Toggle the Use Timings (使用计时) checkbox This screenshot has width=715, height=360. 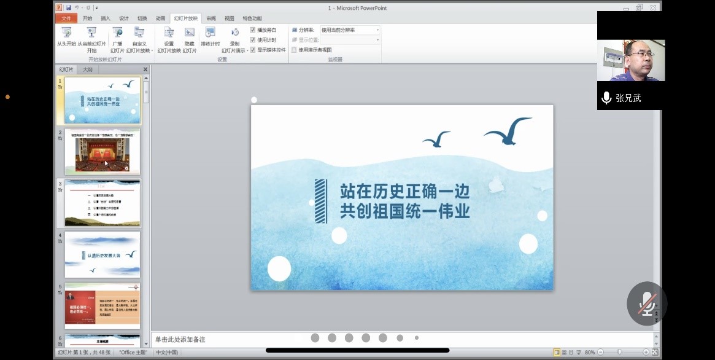click(x=253, y=40)
